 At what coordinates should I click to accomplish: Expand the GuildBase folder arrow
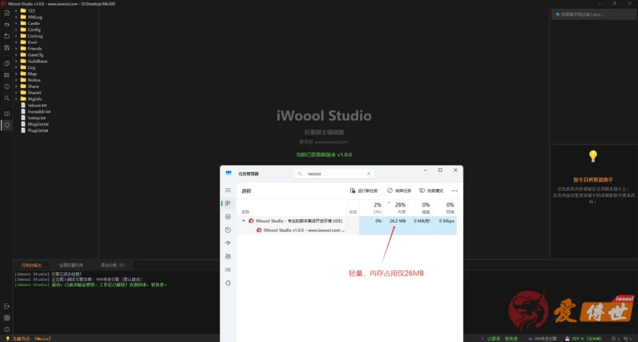point(16,62)
